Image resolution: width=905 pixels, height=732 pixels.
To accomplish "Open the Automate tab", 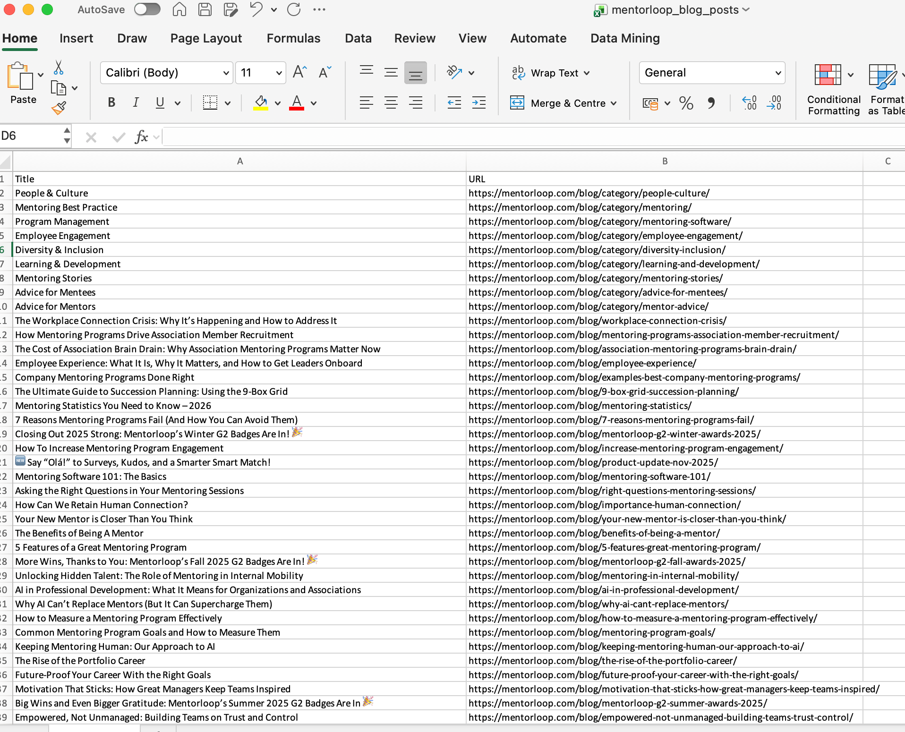I will point(538,38).
